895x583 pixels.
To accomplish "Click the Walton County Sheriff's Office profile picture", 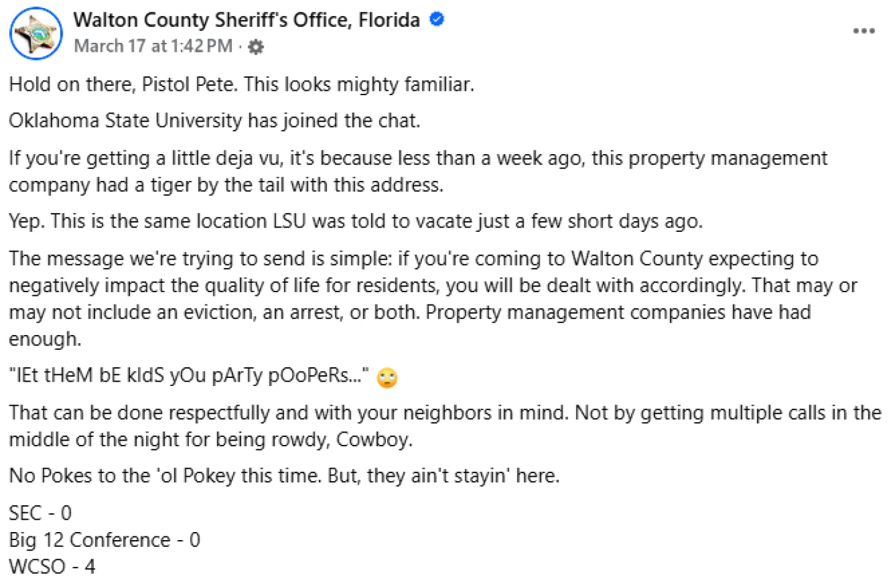I will point(36,34).
